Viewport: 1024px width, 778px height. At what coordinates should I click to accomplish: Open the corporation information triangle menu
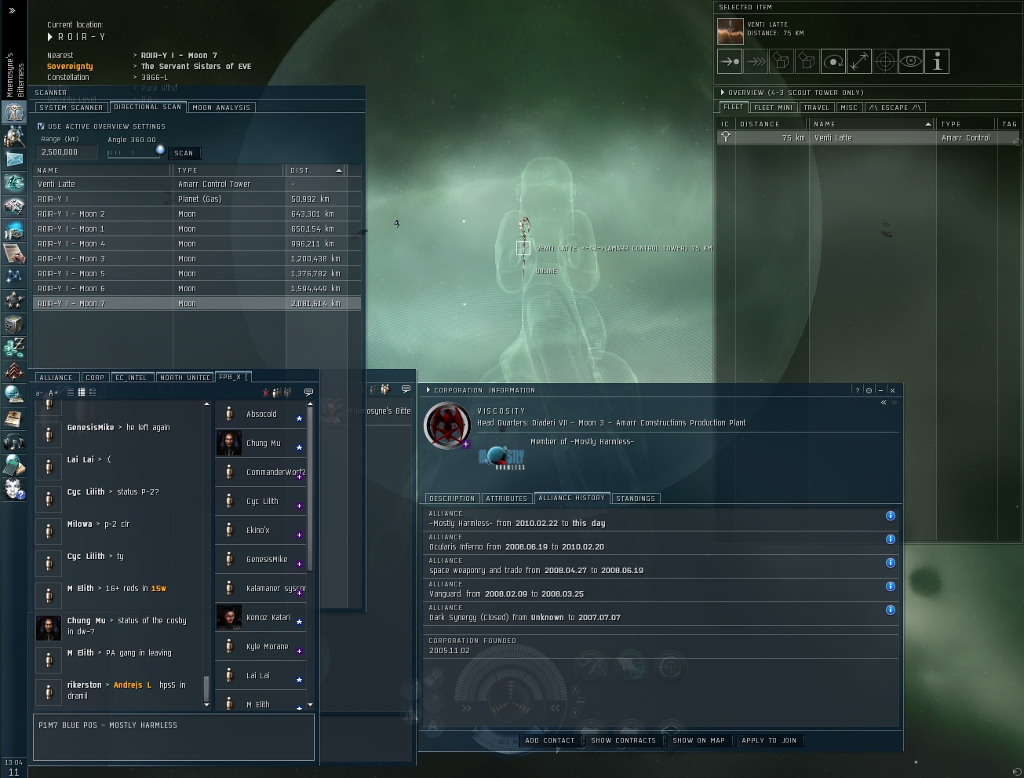coord(428,390)
